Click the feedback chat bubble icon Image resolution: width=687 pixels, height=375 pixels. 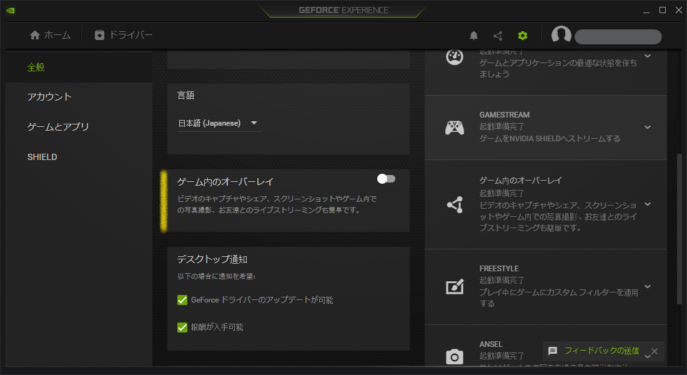click(x=553, y=351)
